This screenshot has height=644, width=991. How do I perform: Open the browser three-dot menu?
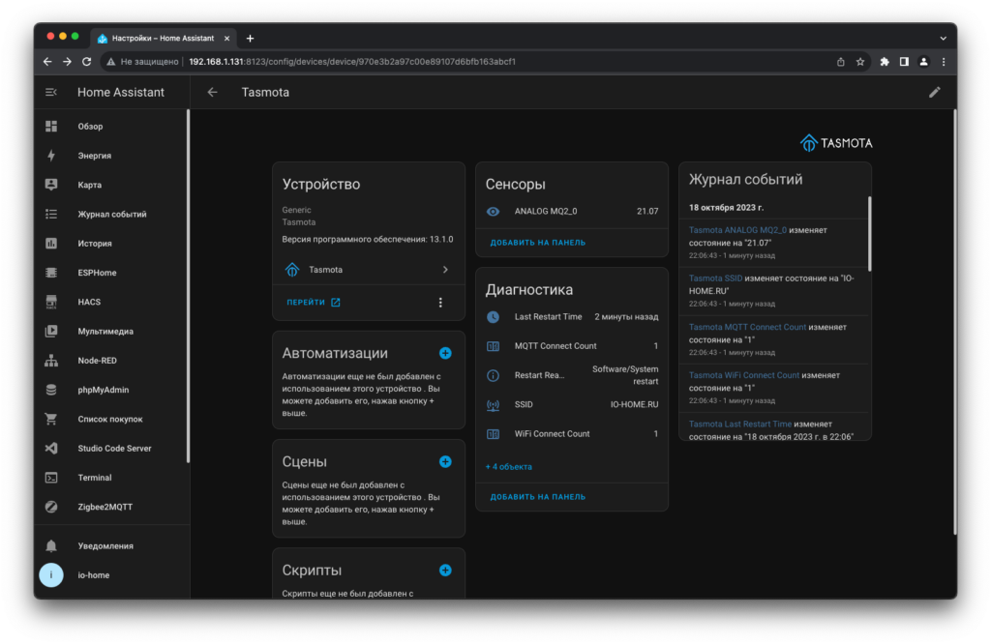(944, 62)
